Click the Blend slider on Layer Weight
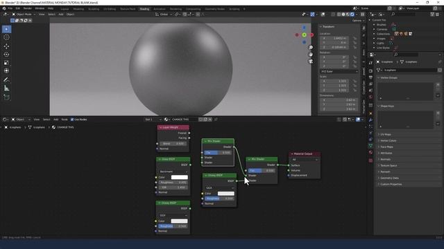Viewport: 444px width, 249px height. coord(173,144)
